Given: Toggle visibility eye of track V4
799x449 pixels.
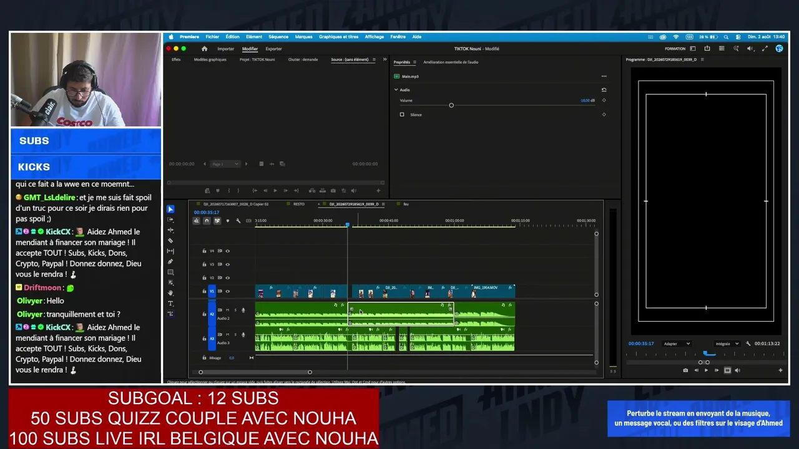Looking at the screenshot, I should pyautogui.click(x=227, y=251).
